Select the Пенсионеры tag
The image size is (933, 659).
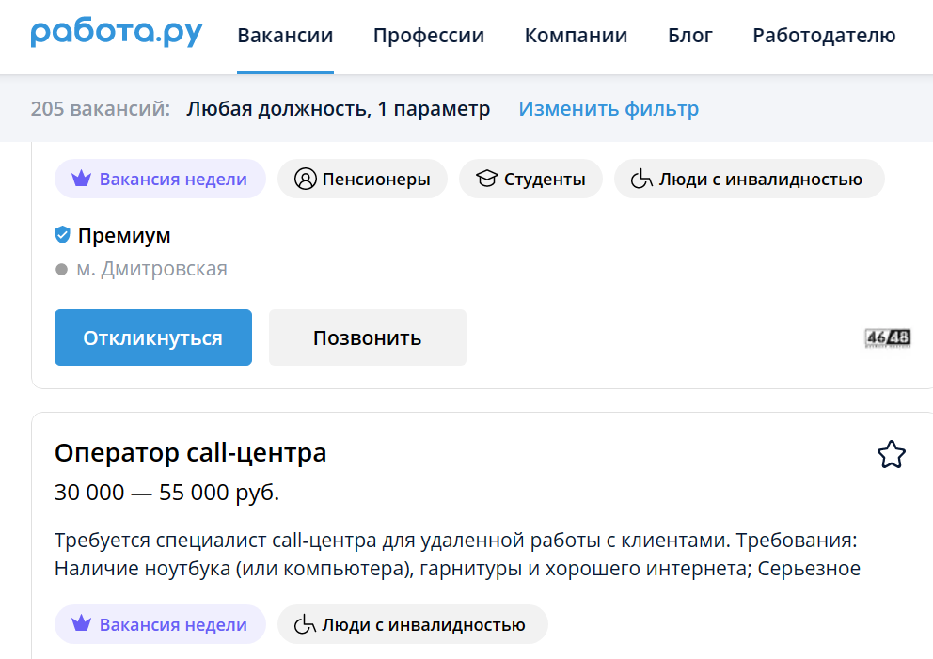tap(362, 179)
